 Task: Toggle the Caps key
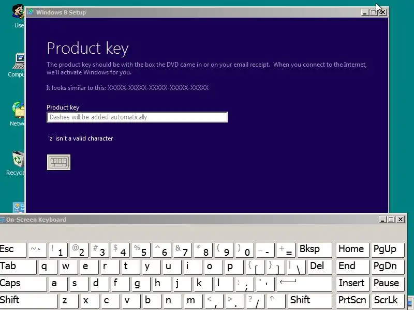[23, 284]
